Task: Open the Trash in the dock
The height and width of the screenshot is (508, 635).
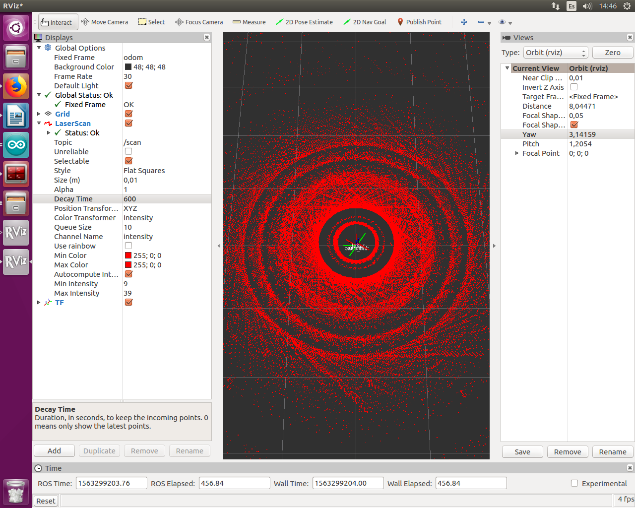Action: coord(16,492)
